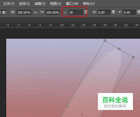
Task: Open the 滤镜(T) menu
Action: tap(40, 4)
